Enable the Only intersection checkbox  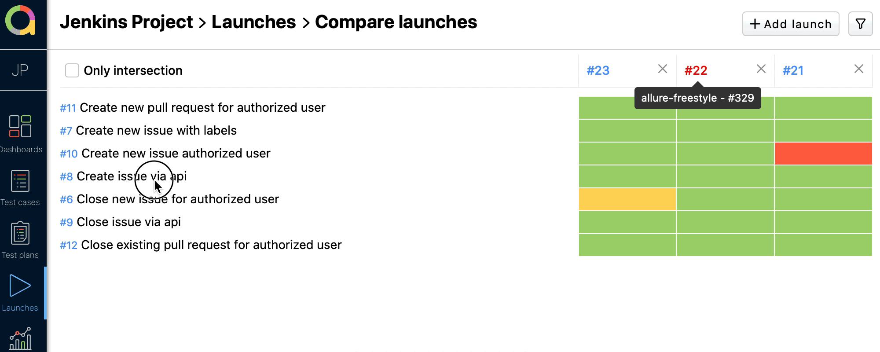72,70
